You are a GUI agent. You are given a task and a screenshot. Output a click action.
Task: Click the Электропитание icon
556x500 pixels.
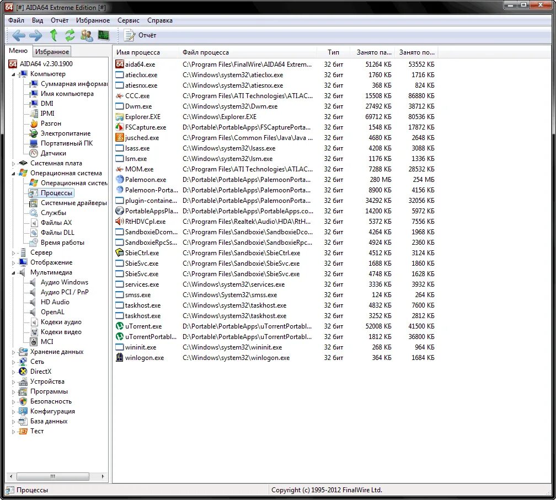34,133
